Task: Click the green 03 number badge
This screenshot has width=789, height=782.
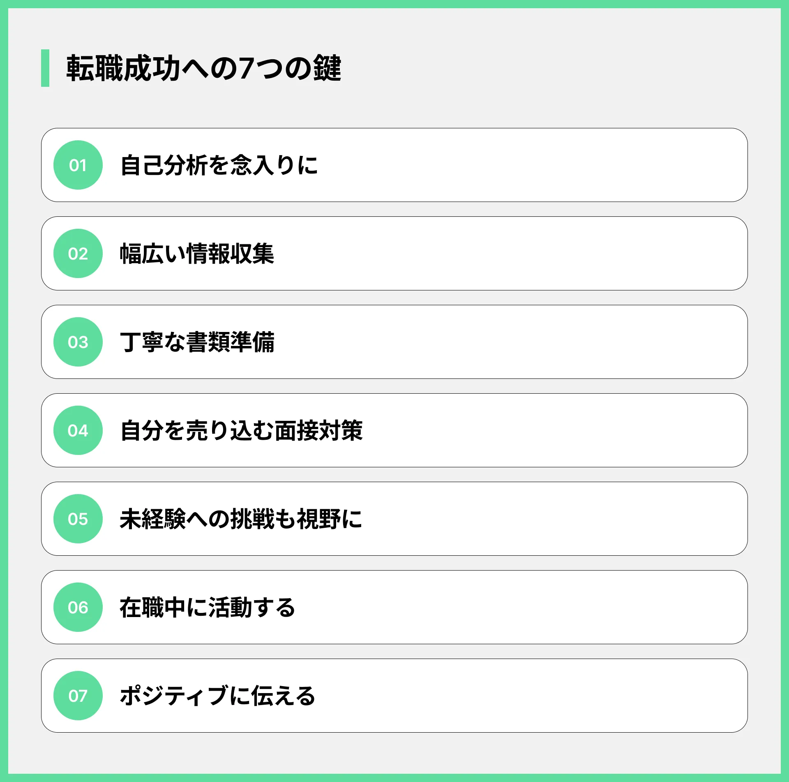Action: (78, 342)
